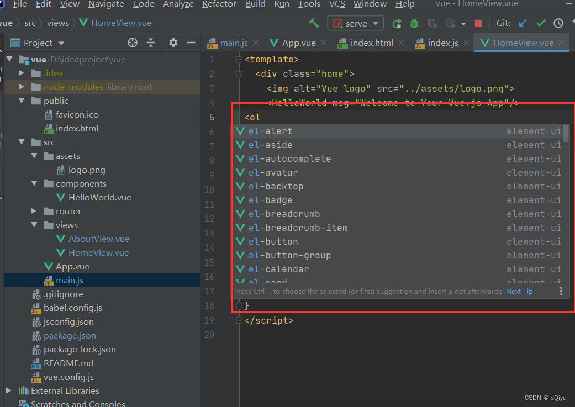Click src breadcrumb in navigation bar
The width and height of the screenshot is (575, 407).
click(x=30, y=23)
